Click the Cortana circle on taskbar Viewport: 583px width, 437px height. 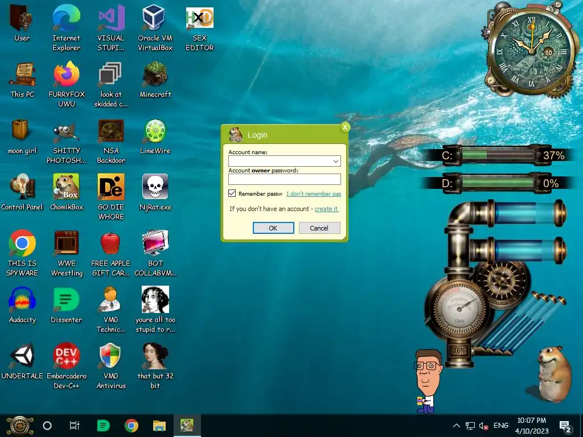coord(47,426)
